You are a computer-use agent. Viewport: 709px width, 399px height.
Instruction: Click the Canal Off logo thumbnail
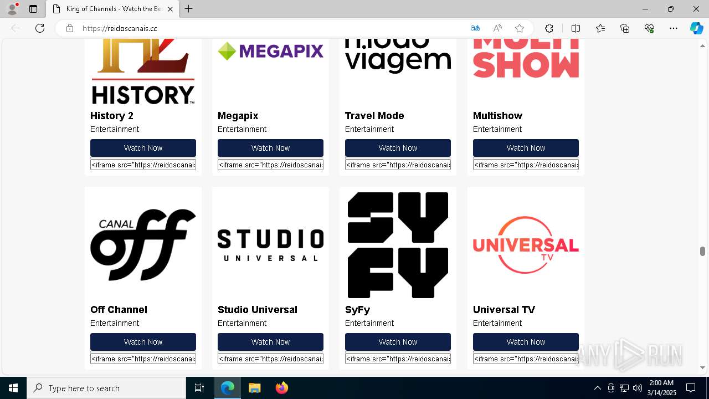click(143, 245)
